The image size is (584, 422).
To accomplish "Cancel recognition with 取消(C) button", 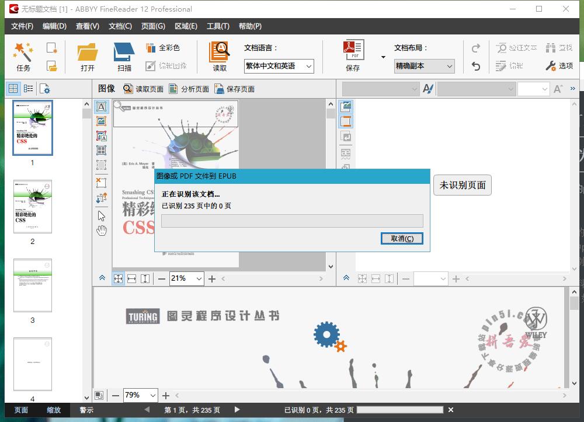I will [402, 239].
